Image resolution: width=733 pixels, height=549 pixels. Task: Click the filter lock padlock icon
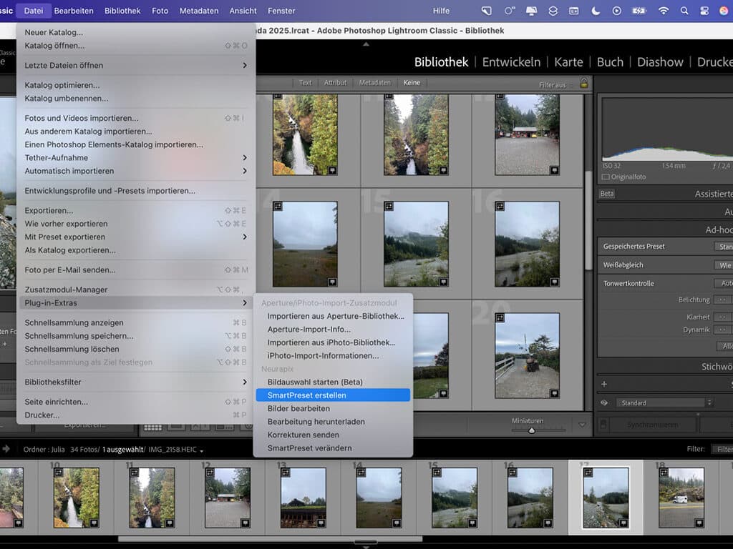(x=584, y=83)
